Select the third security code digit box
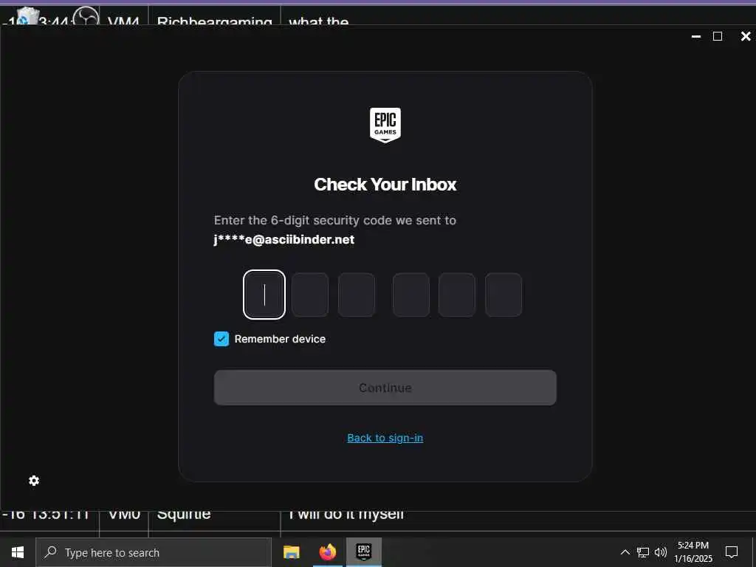 (x=357, y=295)
